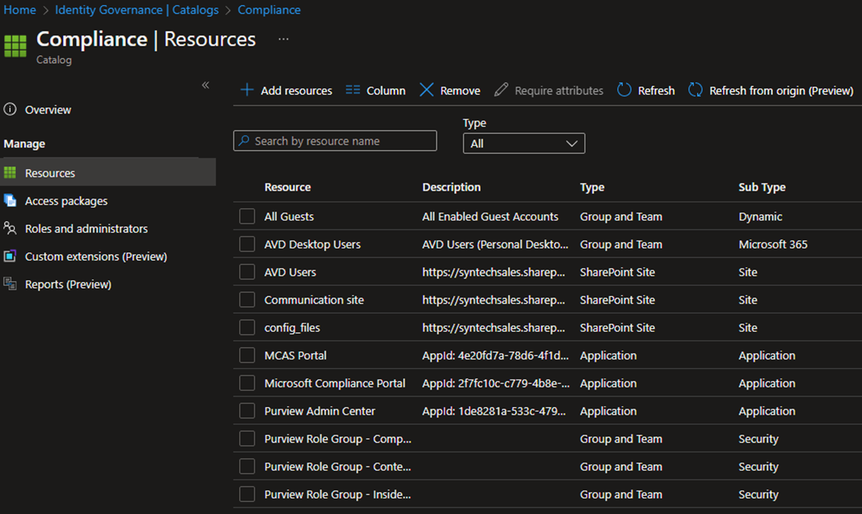Image resolution: width=862 pixels, height=514 pixels.
Task: Click the Custom extensions icon
Action: click(x=10, y=257)
